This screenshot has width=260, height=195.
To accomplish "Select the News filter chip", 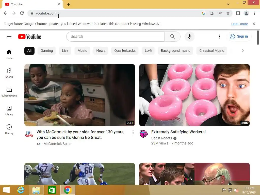I will point(101,51).
